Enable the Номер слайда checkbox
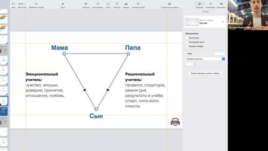Image resolution: width=268 pixels, height=151 pixels. (x=187, y=46)
